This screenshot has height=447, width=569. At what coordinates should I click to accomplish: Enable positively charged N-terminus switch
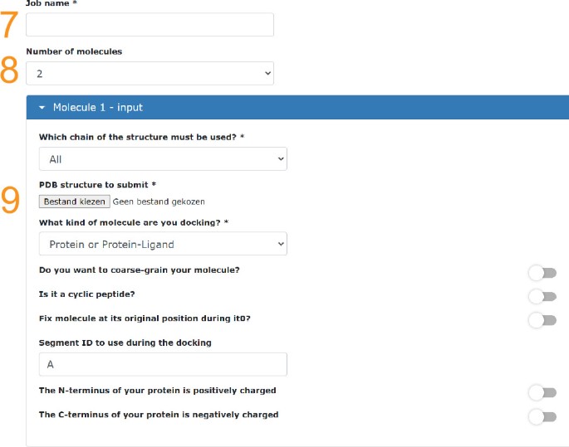click(x=542, y=391)
